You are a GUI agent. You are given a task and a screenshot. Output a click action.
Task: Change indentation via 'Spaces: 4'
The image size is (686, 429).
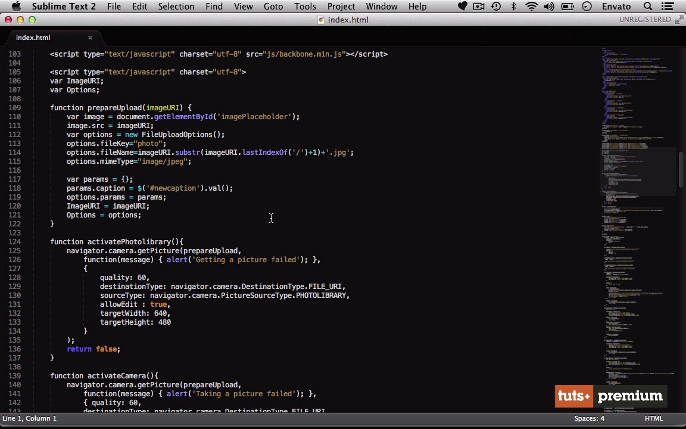[x=590, y=418]
